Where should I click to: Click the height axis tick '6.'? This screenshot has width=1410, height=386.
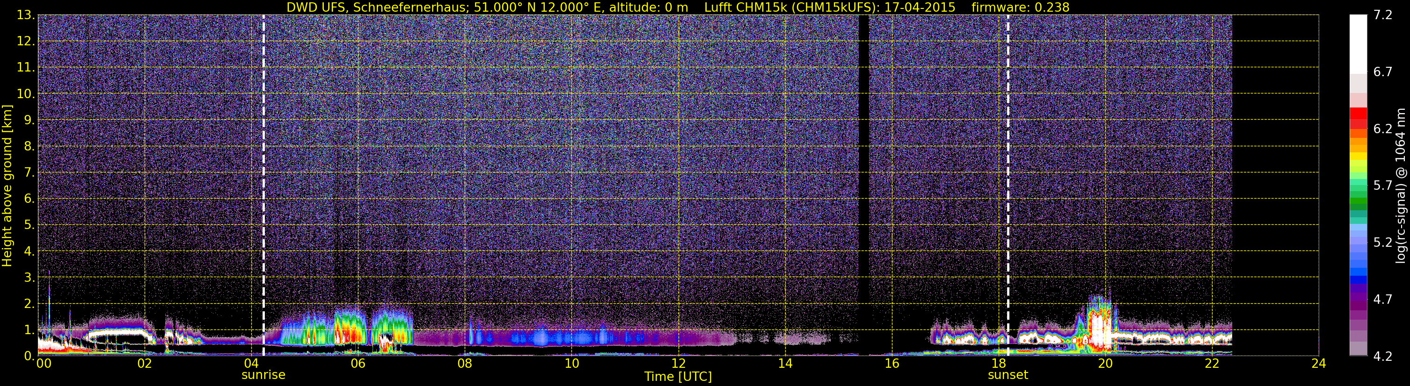click(x=29, y=199)
